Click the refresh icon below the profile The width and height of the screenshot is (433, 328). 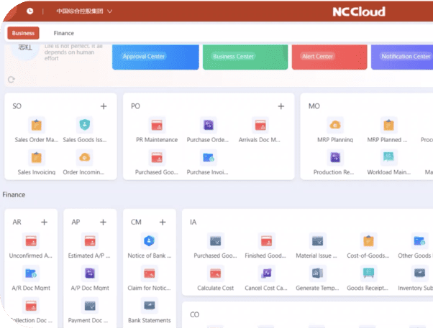[x=11, y=80]
